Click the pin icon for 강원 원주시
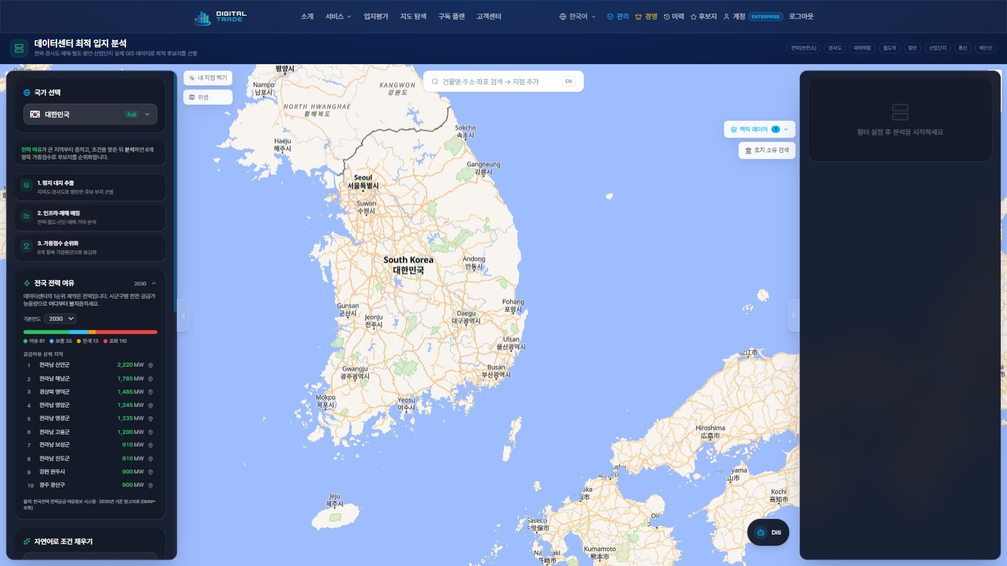 pyautogui.click(x=150, y=472)
